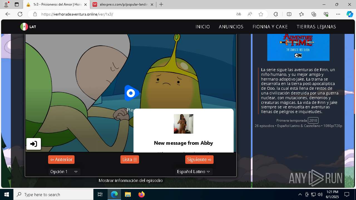Open notification center icon
The width and height of the screenshot is (356, 200).
pos(347,194)
